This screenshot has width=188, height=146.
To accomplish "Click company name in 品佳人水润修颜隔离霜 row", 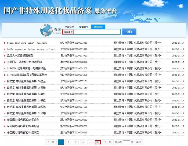I will point(138,56).
